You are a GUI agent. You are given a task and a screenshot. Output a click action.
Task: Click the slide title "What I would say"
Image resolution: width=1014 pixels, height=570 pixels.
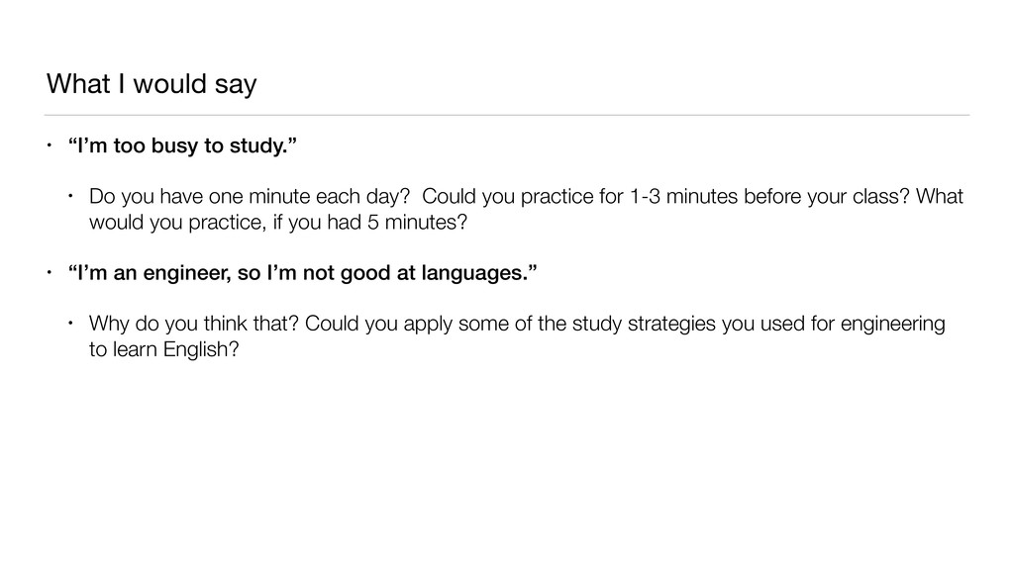click(151, 85)
